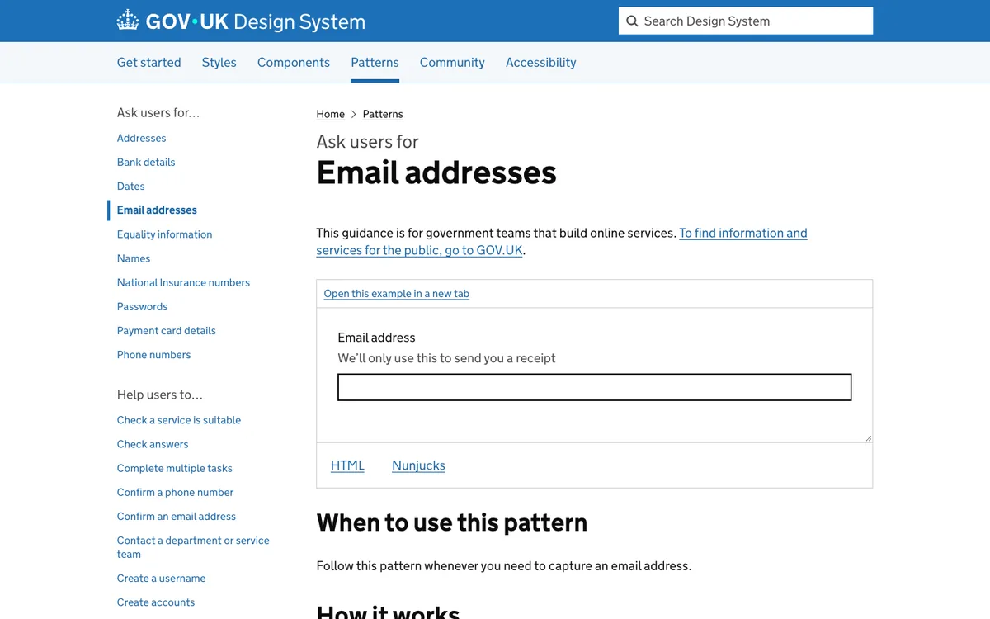Open the Check answers link
The width and height of the screenshot is (990, 619).
click(153, 444)
